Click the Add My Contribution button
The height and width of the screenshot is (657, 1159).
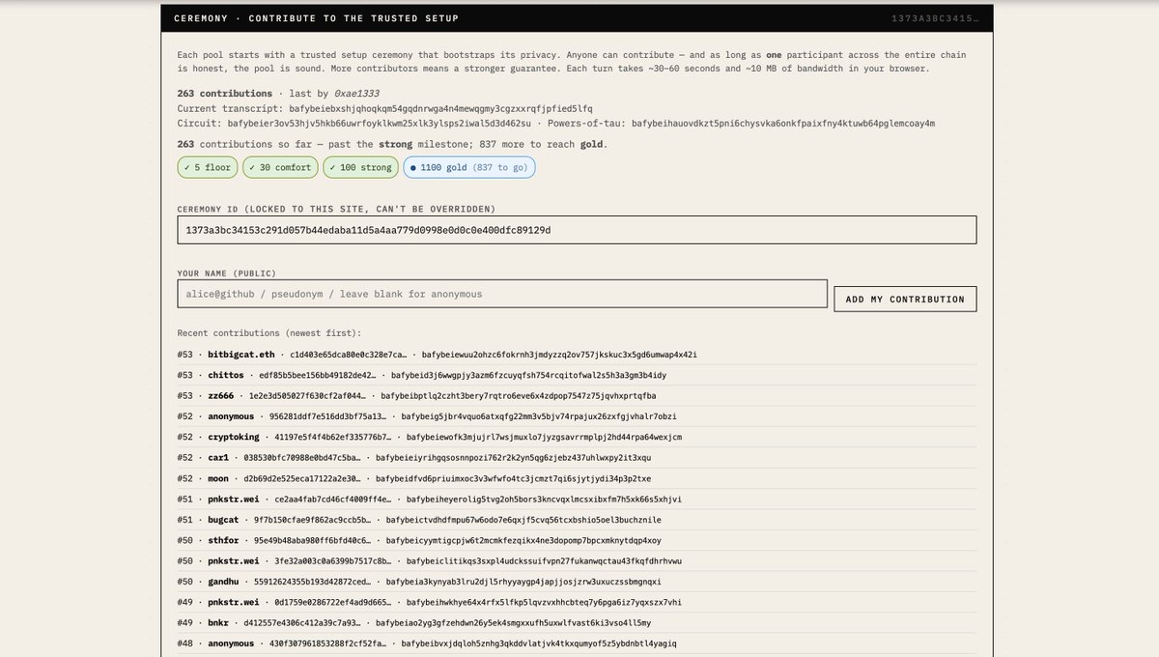905,299
